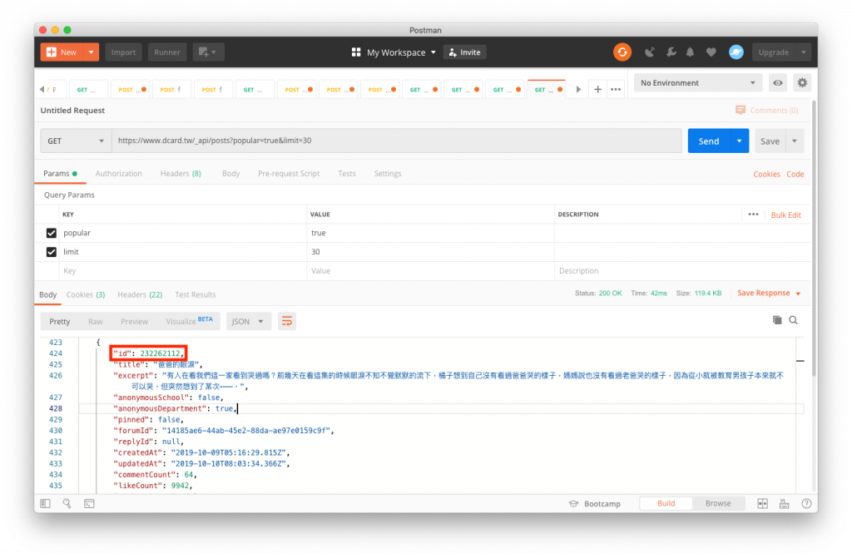This screenshot has width=852, height=558.
Task: Uncheck the limit query param
Action: [x=51, y=252]
